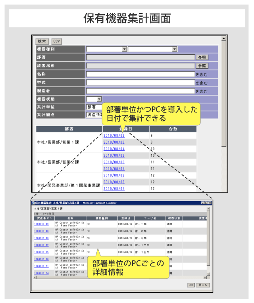Open asset link for user 営一十五郎

41,252
